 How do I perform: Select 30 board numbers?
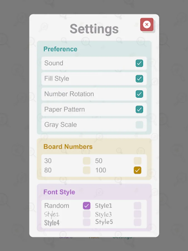click(87, 161)
